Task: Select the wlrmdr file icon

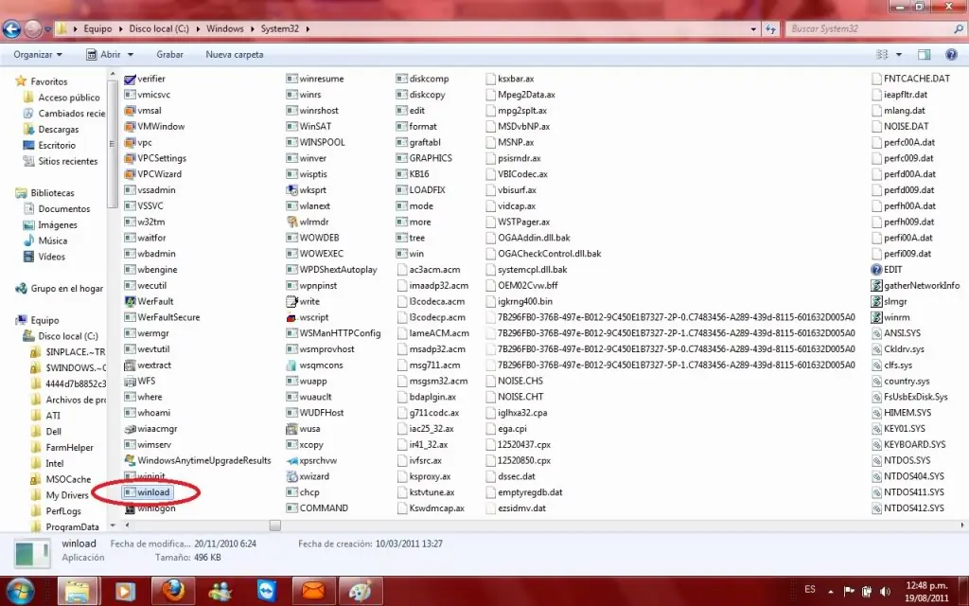Action: [x=291, y=222]
